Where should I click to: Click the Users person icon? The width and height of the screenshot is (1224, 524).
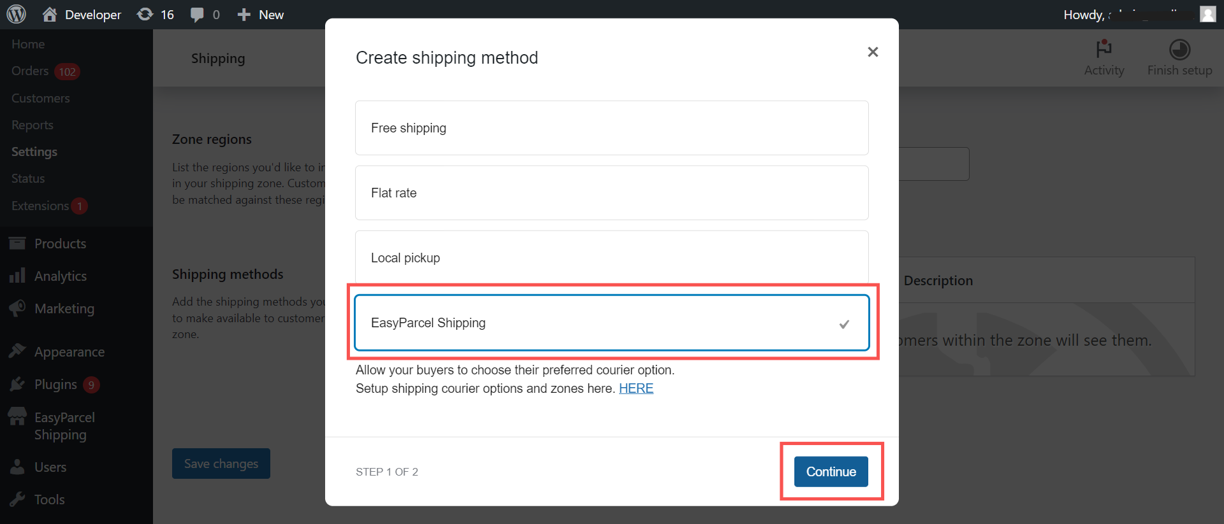click(x=17, y=467)
